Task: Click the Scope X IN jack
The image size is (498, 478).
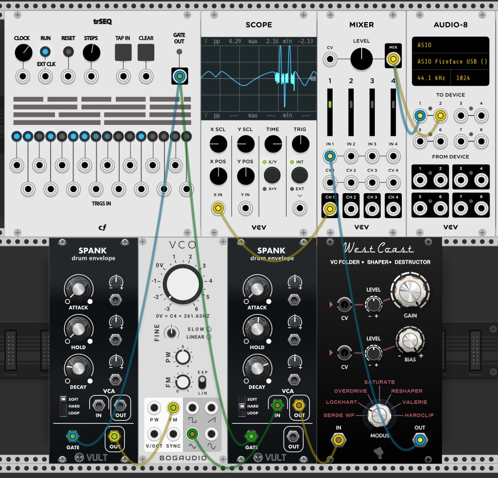Action: (218, 208)
